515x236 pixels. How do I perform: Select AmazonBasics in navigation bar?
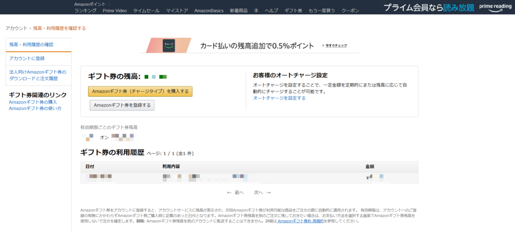click(x=209, y=11)
